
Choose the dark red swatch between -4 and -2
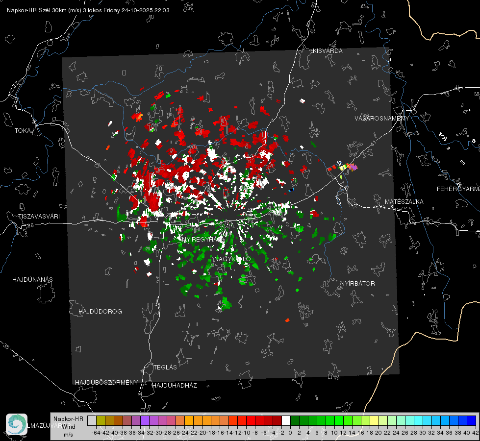277,420
